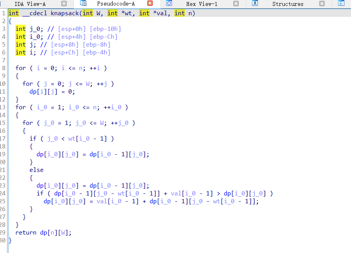Close the IDA View-A tab
This screenshot has height=253, width=351.
(x=64, y=4)
